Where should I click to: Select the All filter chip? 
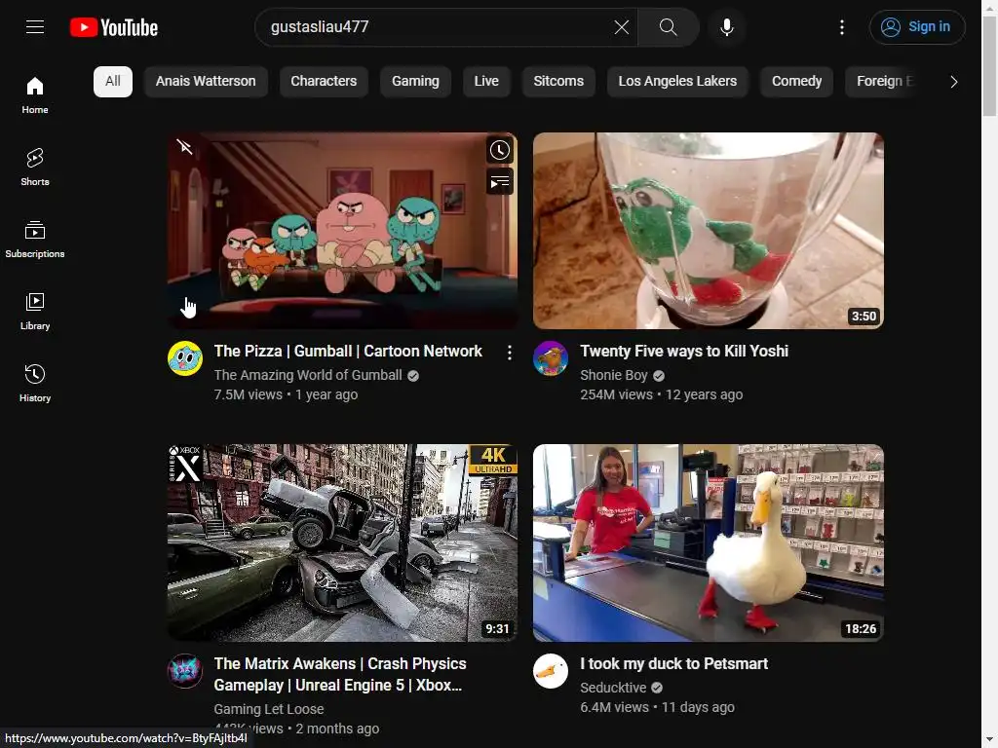[113, 82]
